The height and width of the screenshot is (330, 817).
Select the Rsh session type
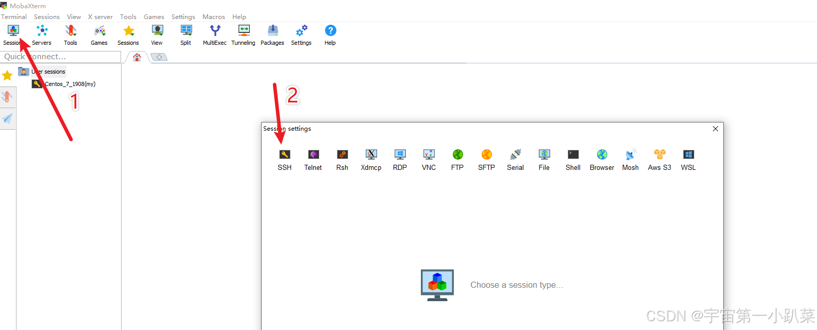[x=343, y=160]
